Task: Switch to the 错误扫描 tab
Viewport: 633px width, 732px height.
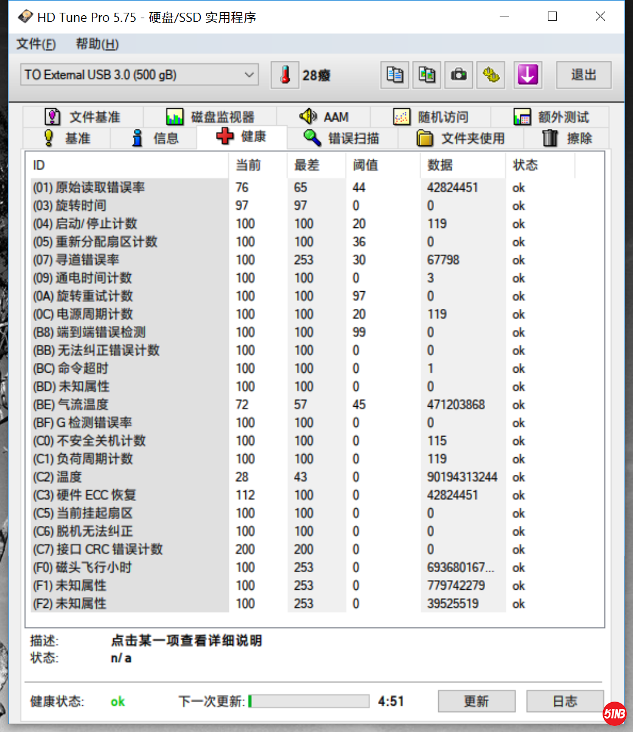Action: (342, 138)
